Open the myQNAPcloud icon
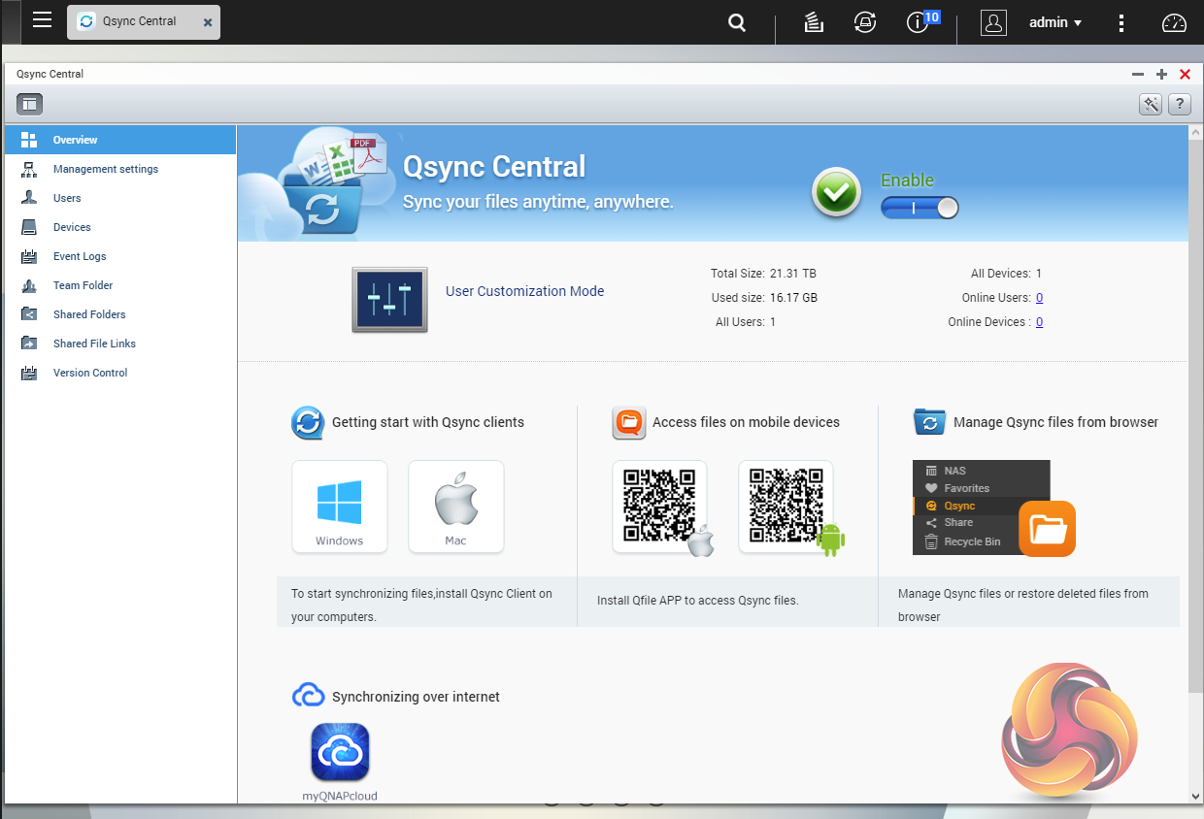This screenshot has width=1204, height=819. click(x=340, y=752)
